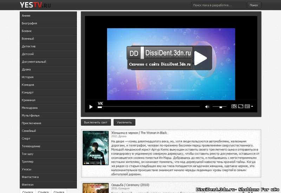Browse the Спорт category
This screenshot has height=193, width=281.
coord(48,139)
